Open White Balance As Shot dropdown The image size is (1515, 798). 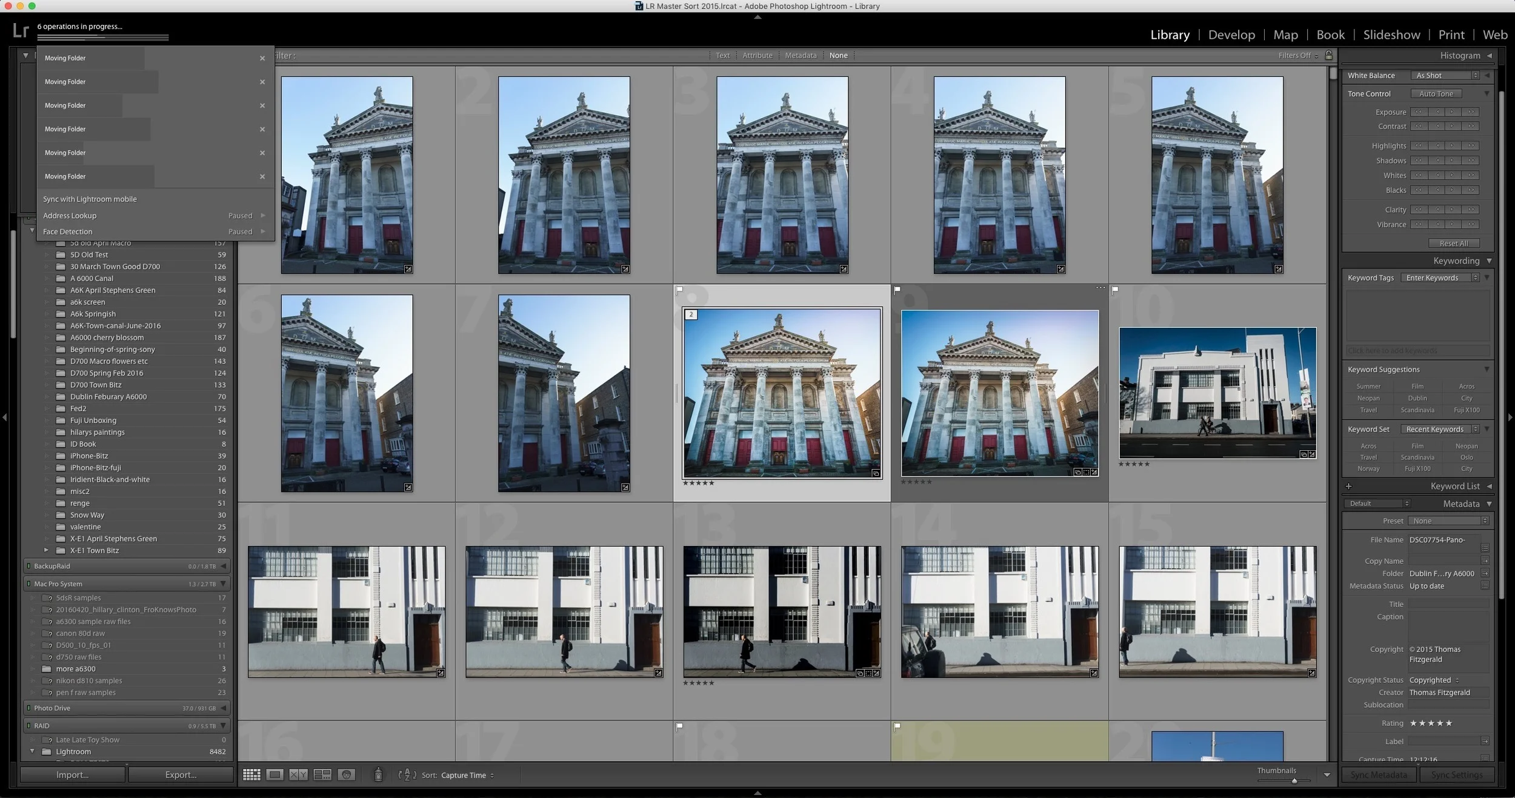1447,76
